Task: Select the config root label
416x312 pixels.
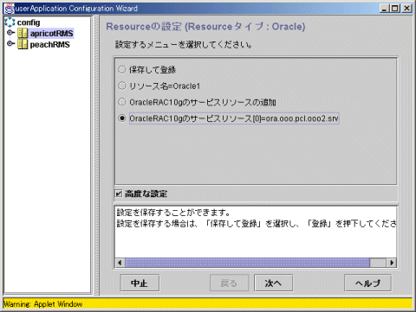Action: coord(29,22)
